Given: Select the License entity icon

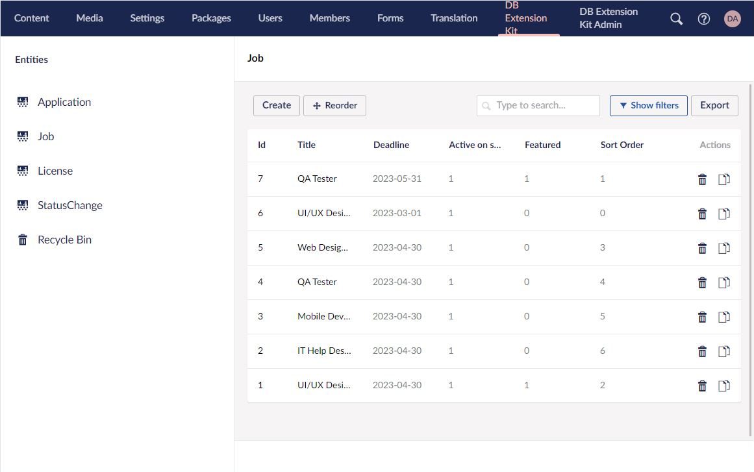Looking at the screenshot, I should point(23,170).
